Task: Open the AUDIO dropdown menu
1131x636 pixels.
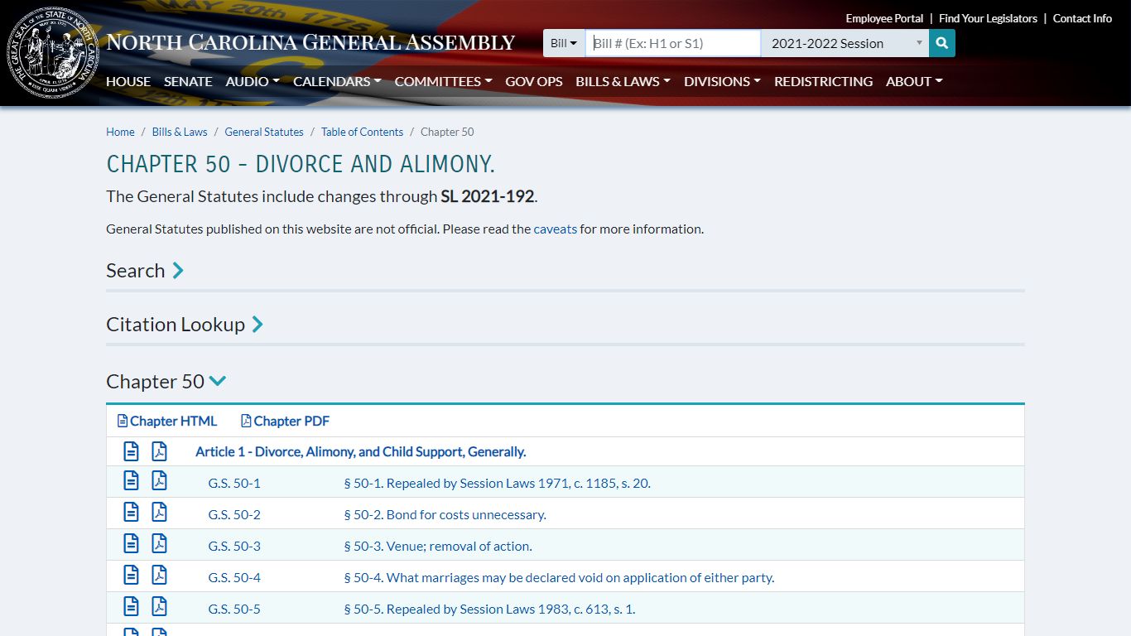Action: coord(252,81)
